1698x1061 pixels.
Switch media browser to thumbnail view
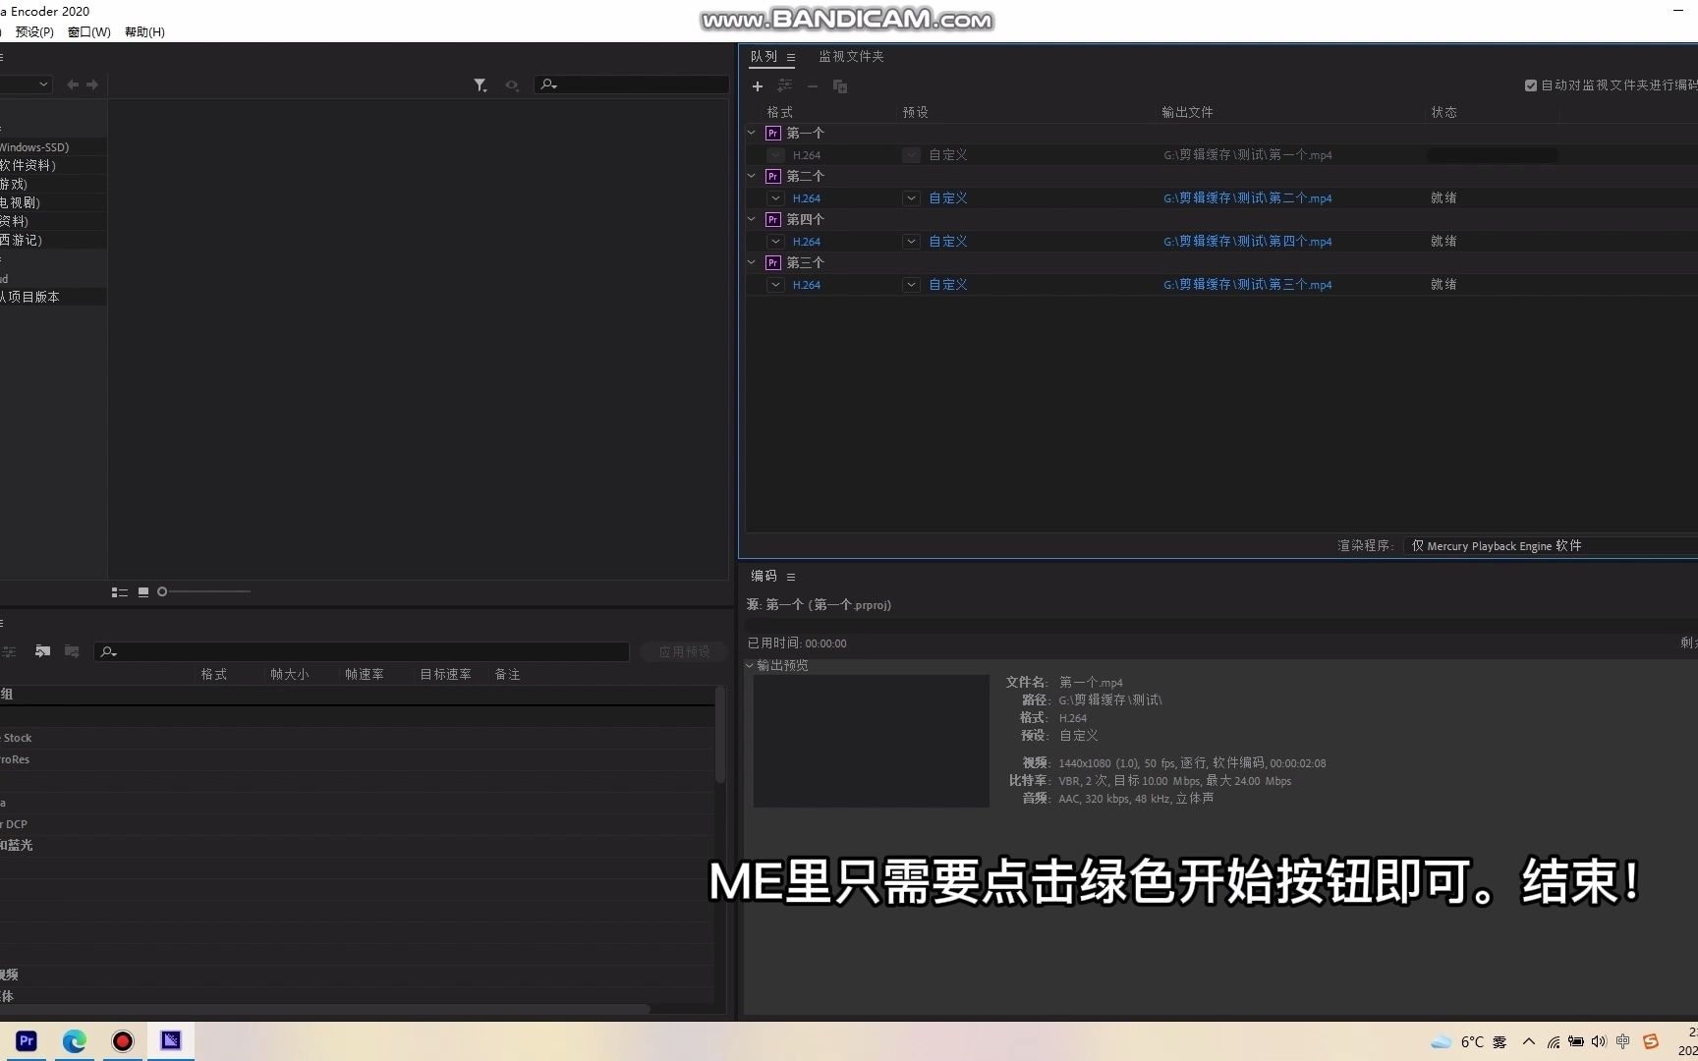pyautogui.click(x=143, y=592)
